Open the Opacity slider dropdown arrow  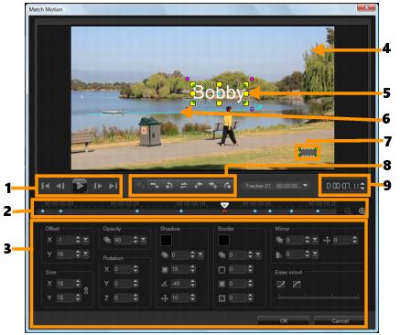click(x=143, y=240)
